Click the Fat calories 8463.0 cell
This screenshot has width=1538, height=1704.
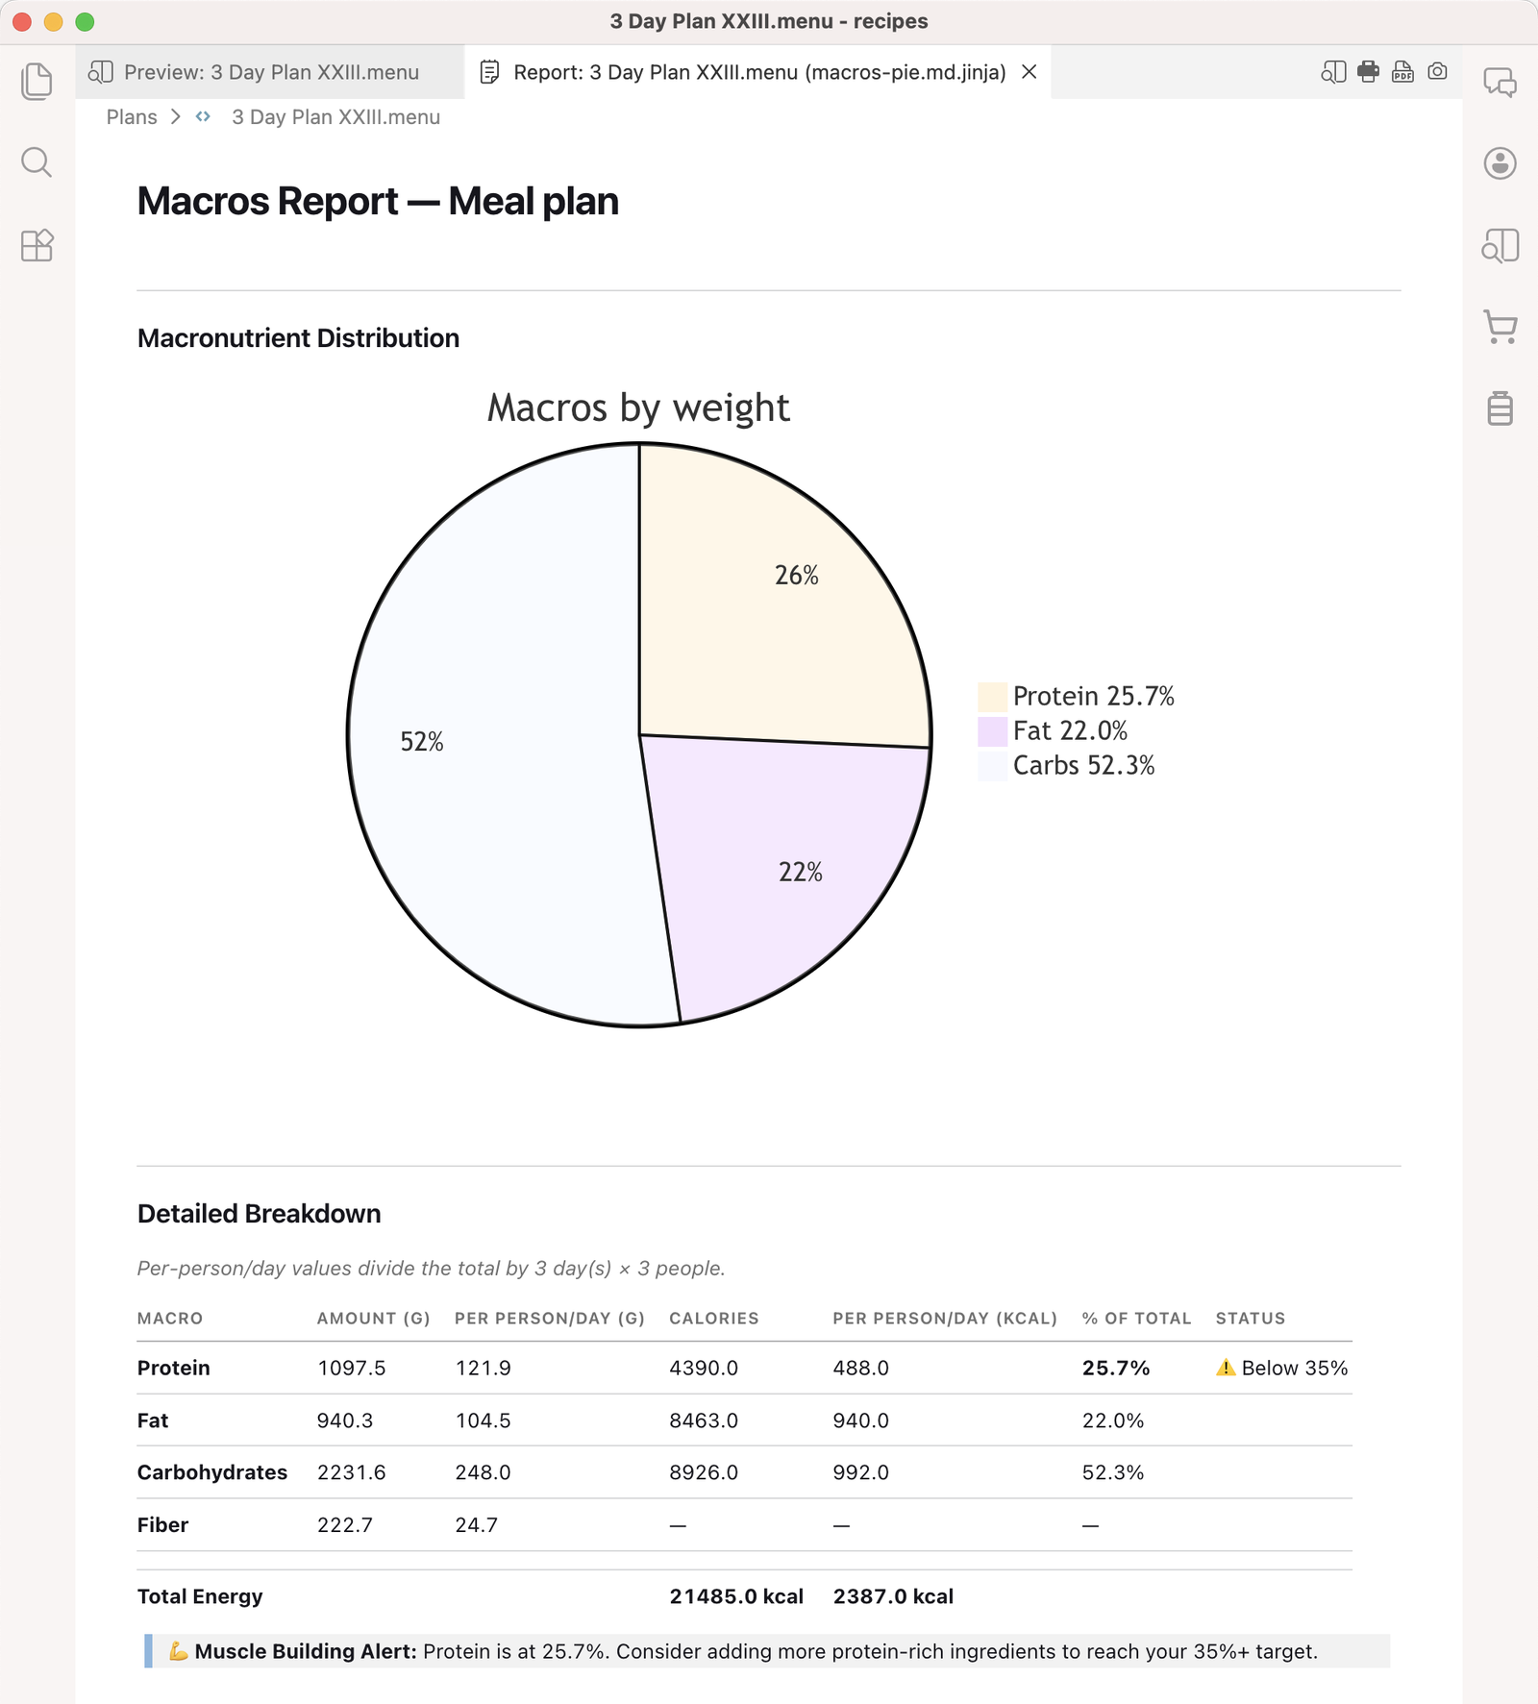point(704,1420)
